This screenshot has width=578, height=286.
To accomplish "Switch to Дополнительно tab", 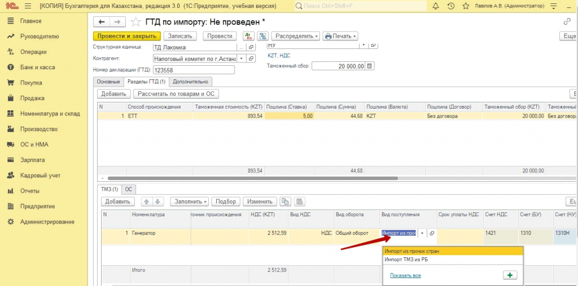I will pos(191,82).
